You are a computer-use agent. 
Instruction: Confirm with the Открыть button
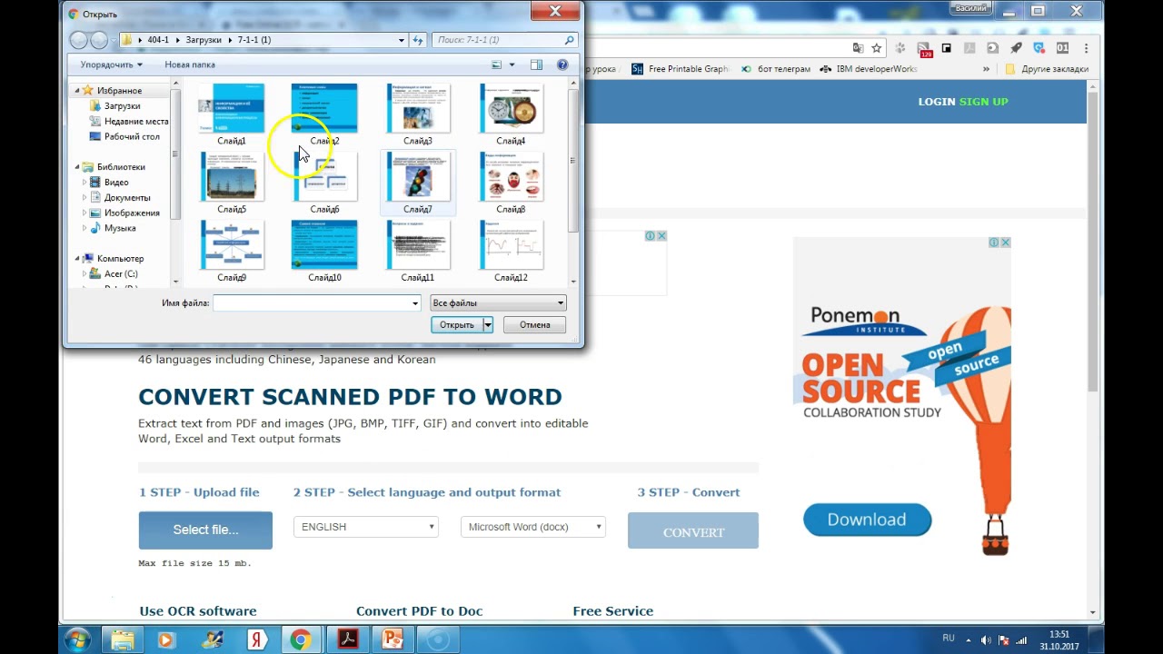click(x=457, y=325)
